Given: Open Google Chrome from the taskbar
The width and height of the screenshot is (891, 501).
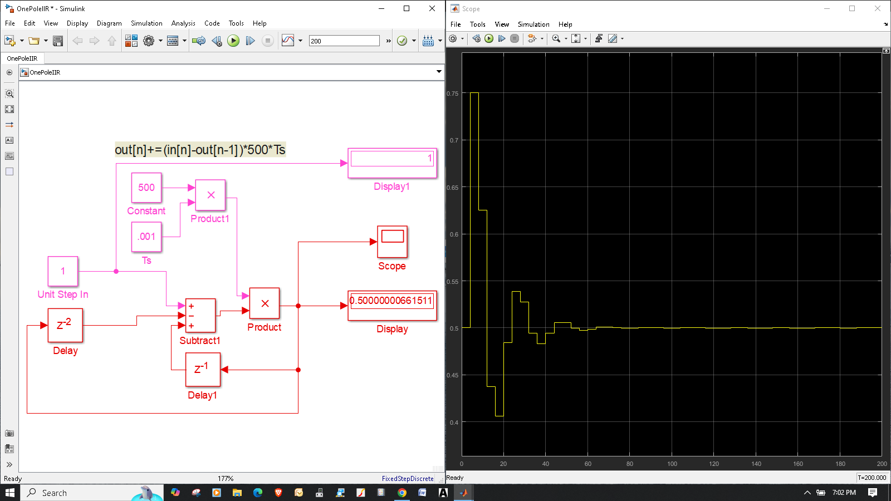Looking at the screenshot, I should pyautogui.click(x=402, y=493).
